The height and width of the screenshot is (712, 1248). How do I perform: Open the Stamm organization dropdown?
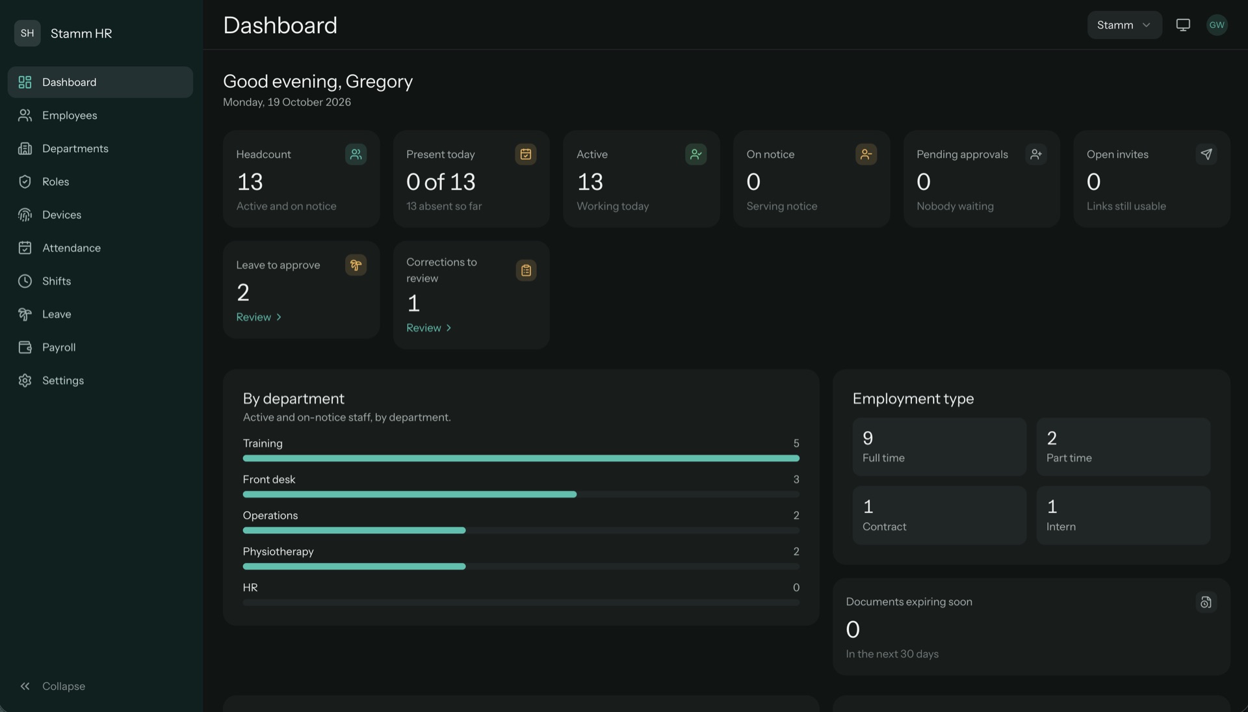tap(1124, 25)
